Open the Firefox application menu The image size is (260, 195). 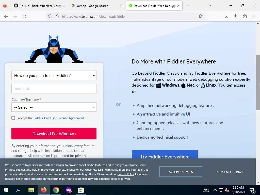click(x=254, y=16)
